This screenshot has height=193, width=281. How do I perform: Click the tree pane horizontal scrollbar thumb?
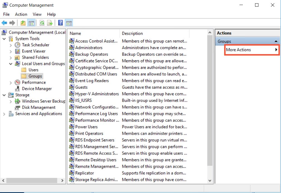[x=32, y=181]
